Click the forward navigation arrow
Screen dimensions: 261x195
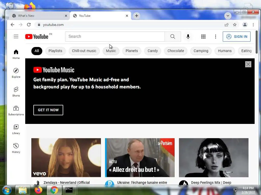(x=21, y=25)
